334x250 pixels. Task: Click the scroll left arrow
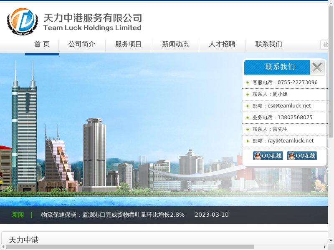pyautogui.click(x=3, y=247)
